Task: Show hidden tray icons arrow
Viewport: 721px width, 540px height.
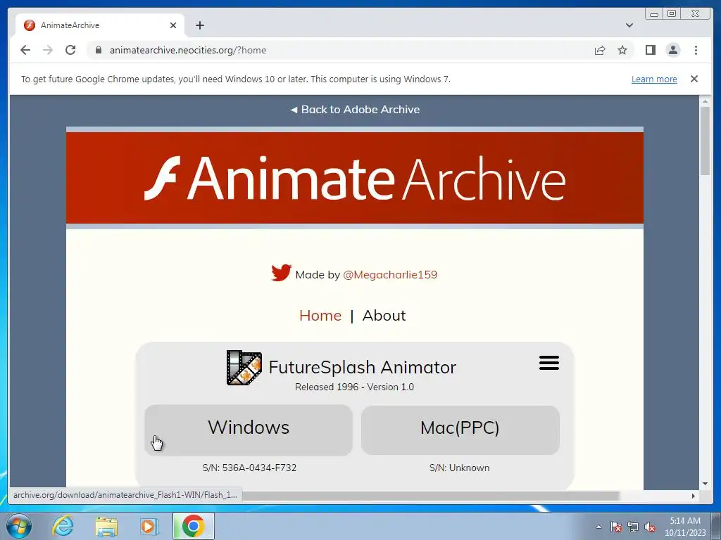Action: 598,527
